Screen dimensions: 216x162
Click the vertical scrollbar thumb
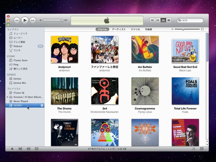[x=207, y=47]
